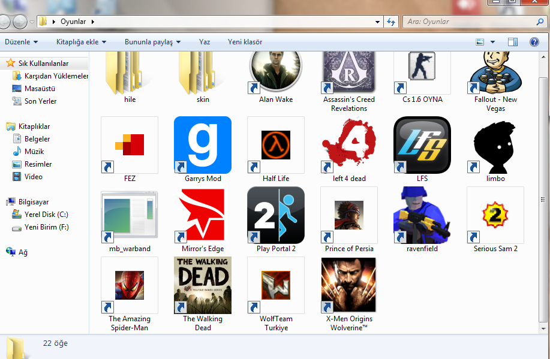This screenshot has width=550, height=359.
Task: Select the WolfTeam Turkiye shortcut
Action: click(x=276, y=294)
